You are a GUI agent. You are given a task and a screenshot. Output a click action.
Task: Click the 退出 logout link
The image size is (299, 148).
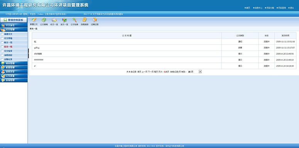pos(292,8)
